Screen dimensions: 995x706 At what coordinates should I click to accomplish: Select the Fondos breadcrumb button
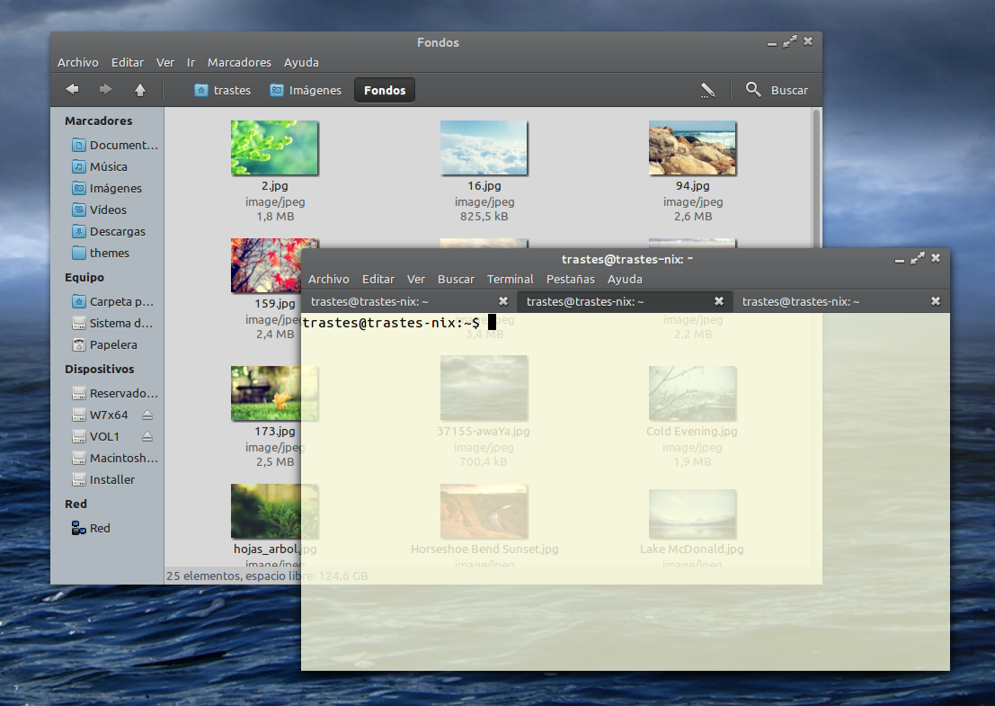pyautogui.click(x=385, y=90)
